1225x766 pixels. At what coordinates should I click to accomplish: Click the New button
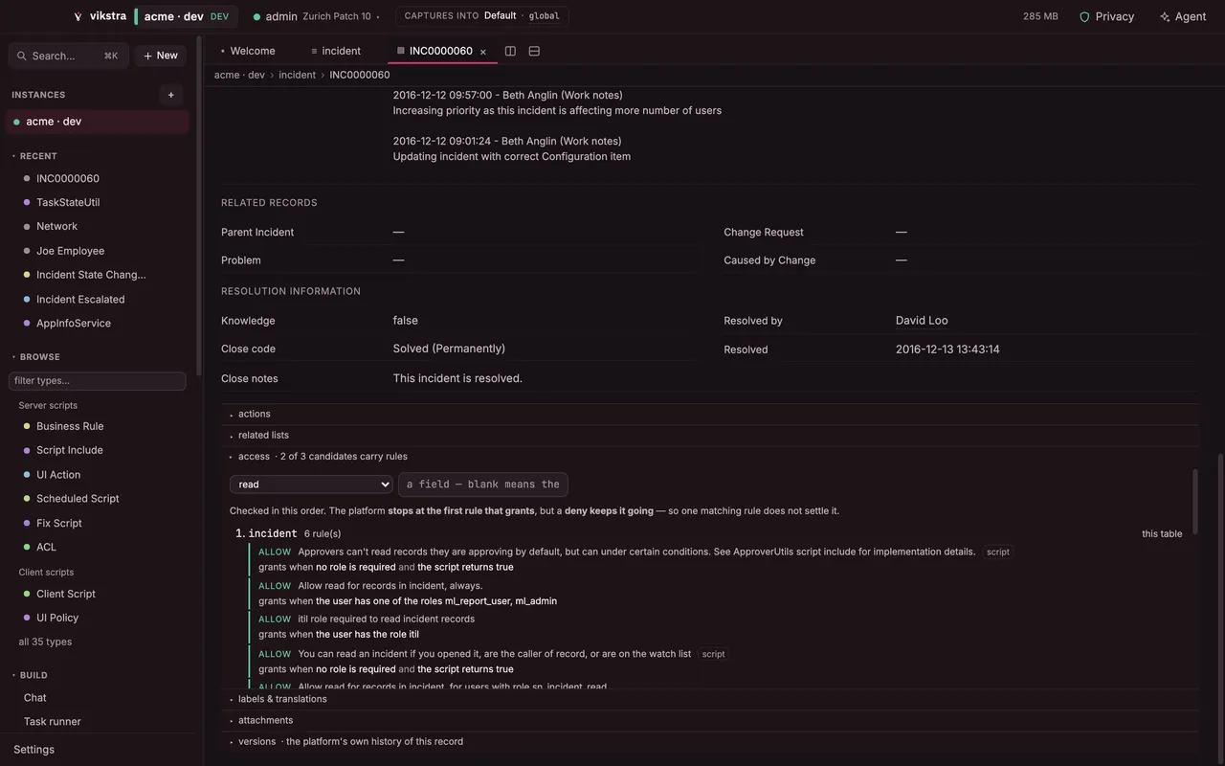(161, 56)
